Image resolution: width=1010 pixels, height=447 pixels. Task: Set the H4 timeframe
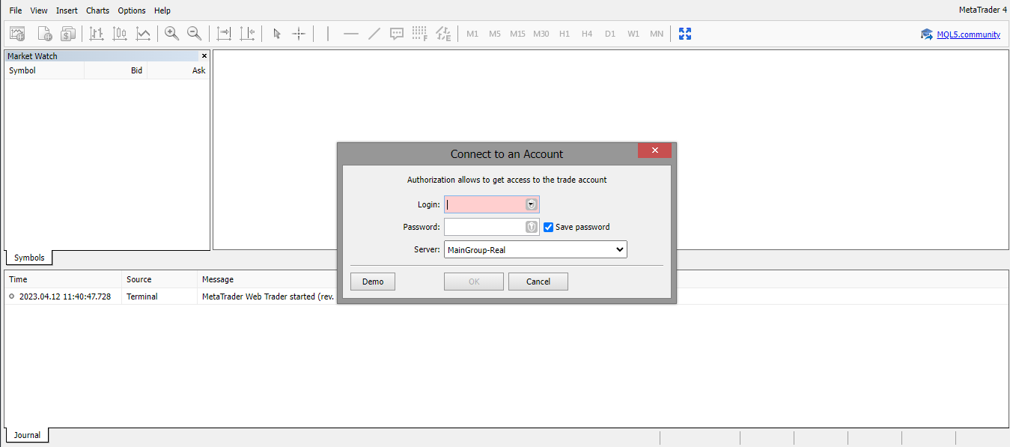587,34
